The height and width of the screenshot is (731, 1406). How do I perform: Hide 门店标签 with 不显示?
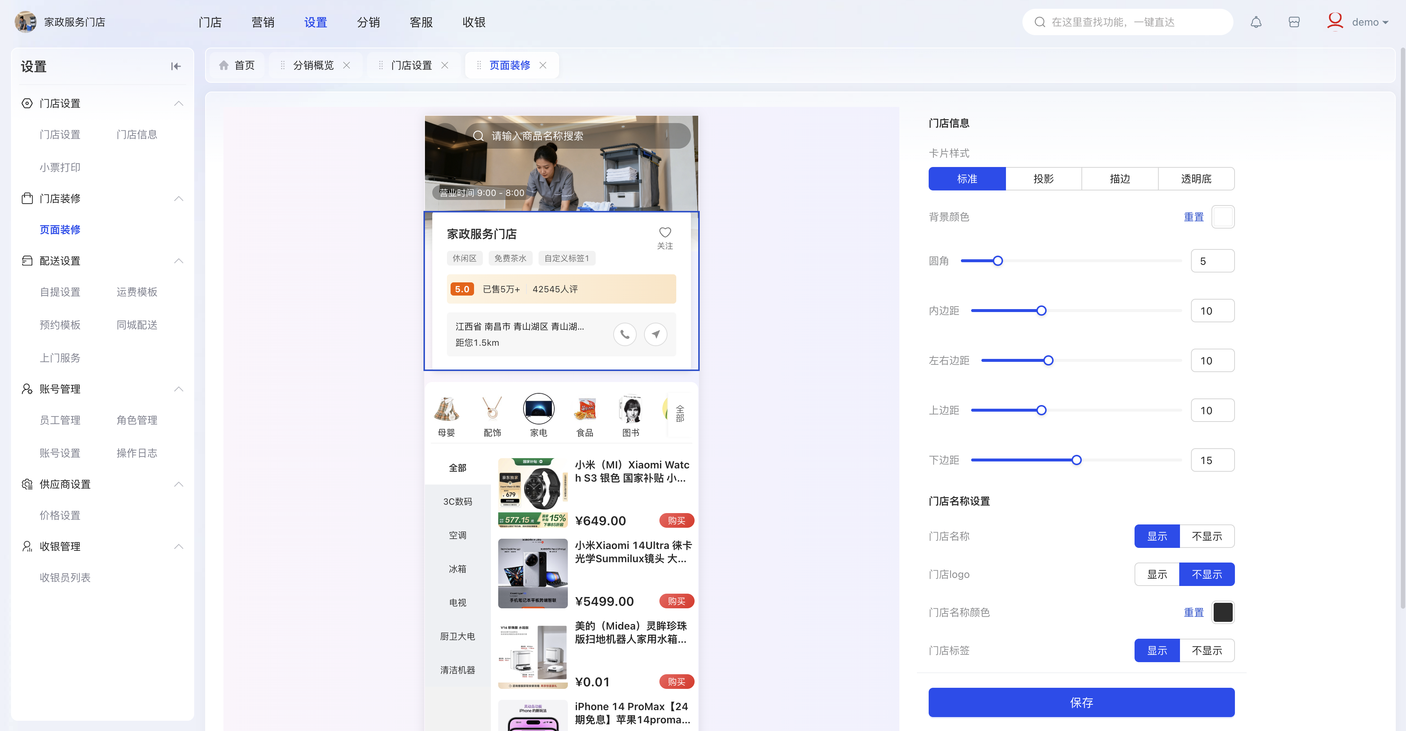click(x=1207, y=651)
